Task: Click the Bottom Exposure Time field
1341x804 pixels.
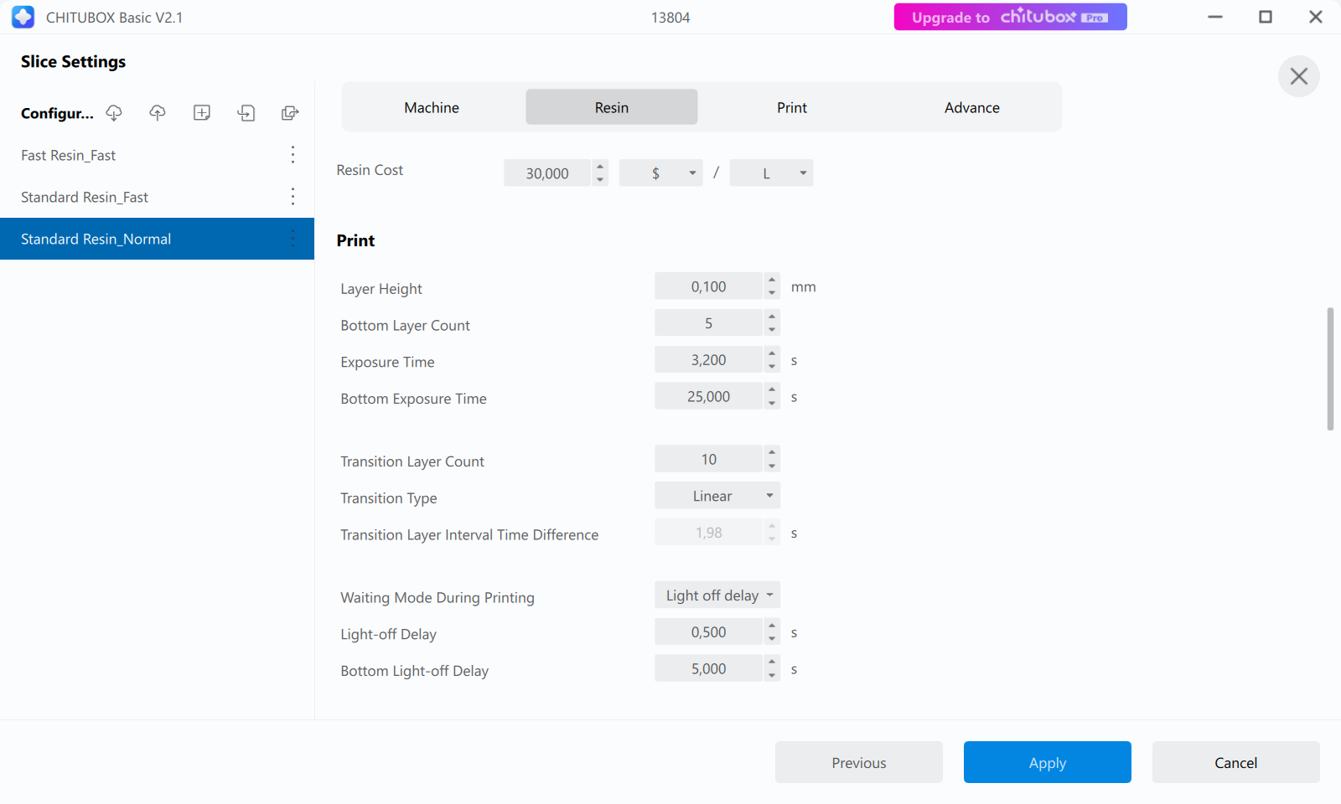Action: [709, 397]
